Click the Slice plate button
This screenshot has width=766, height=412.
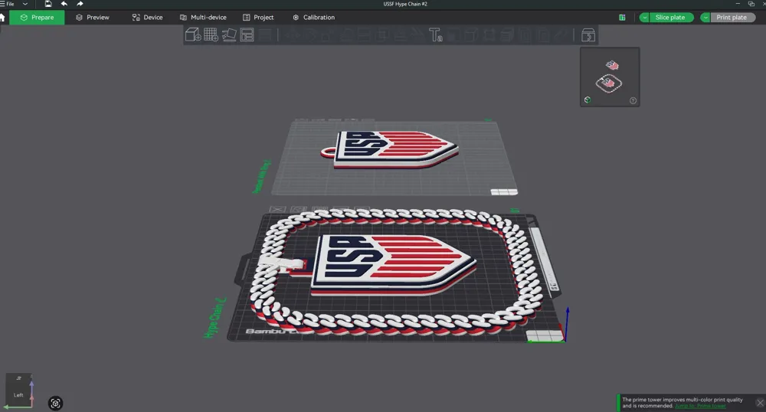click(x=670, y=18)
